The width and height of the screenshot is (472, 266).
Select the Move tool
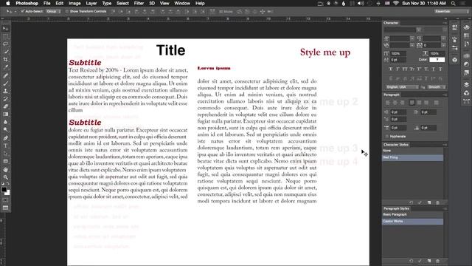pyautogui.click(x=5, y=29)
